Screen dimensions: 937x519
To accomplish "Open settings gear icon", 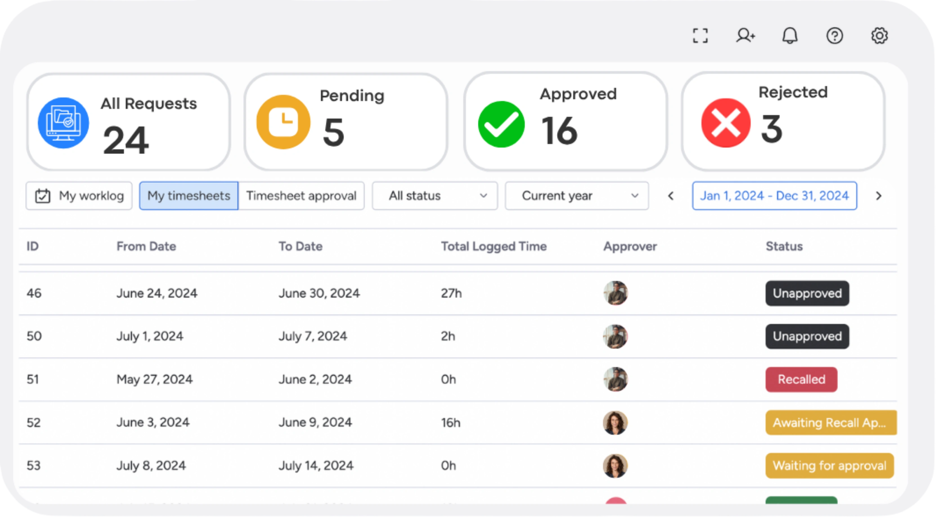I will 880,36.
